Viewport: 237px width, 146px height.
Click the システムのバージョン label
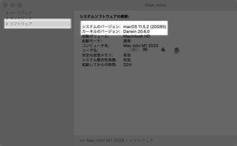pos(101,27)
